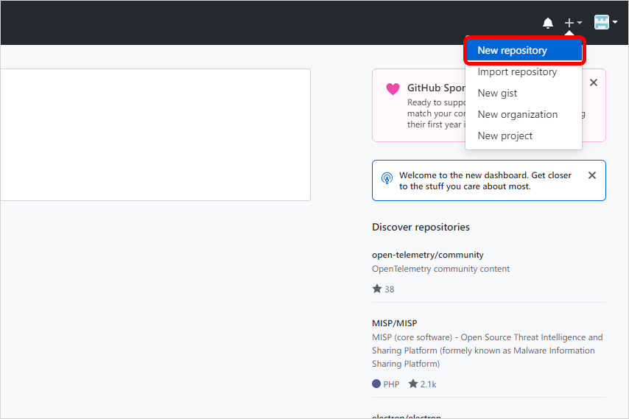The width and height of the screenshot is (629, 419).
Task: Select New project menu item
Action: tap(524, 135)
